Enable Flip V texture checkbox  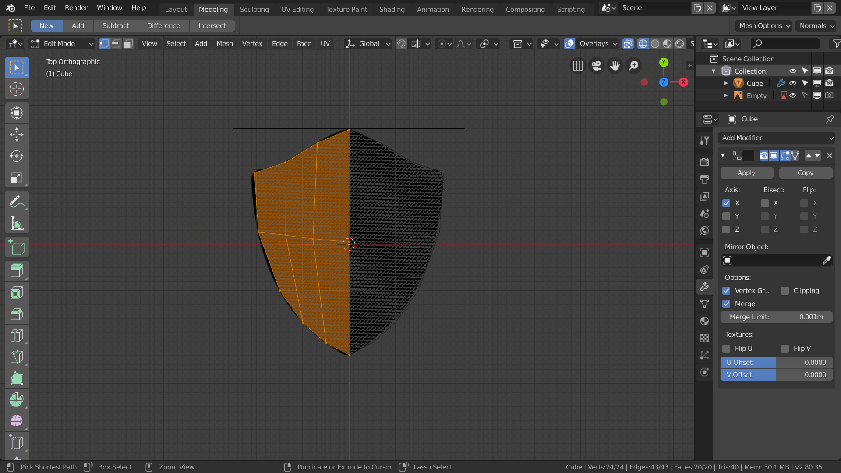coord(785,349)
